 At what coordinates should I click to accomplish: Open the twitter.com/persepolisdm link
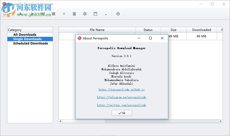point(121,105)
